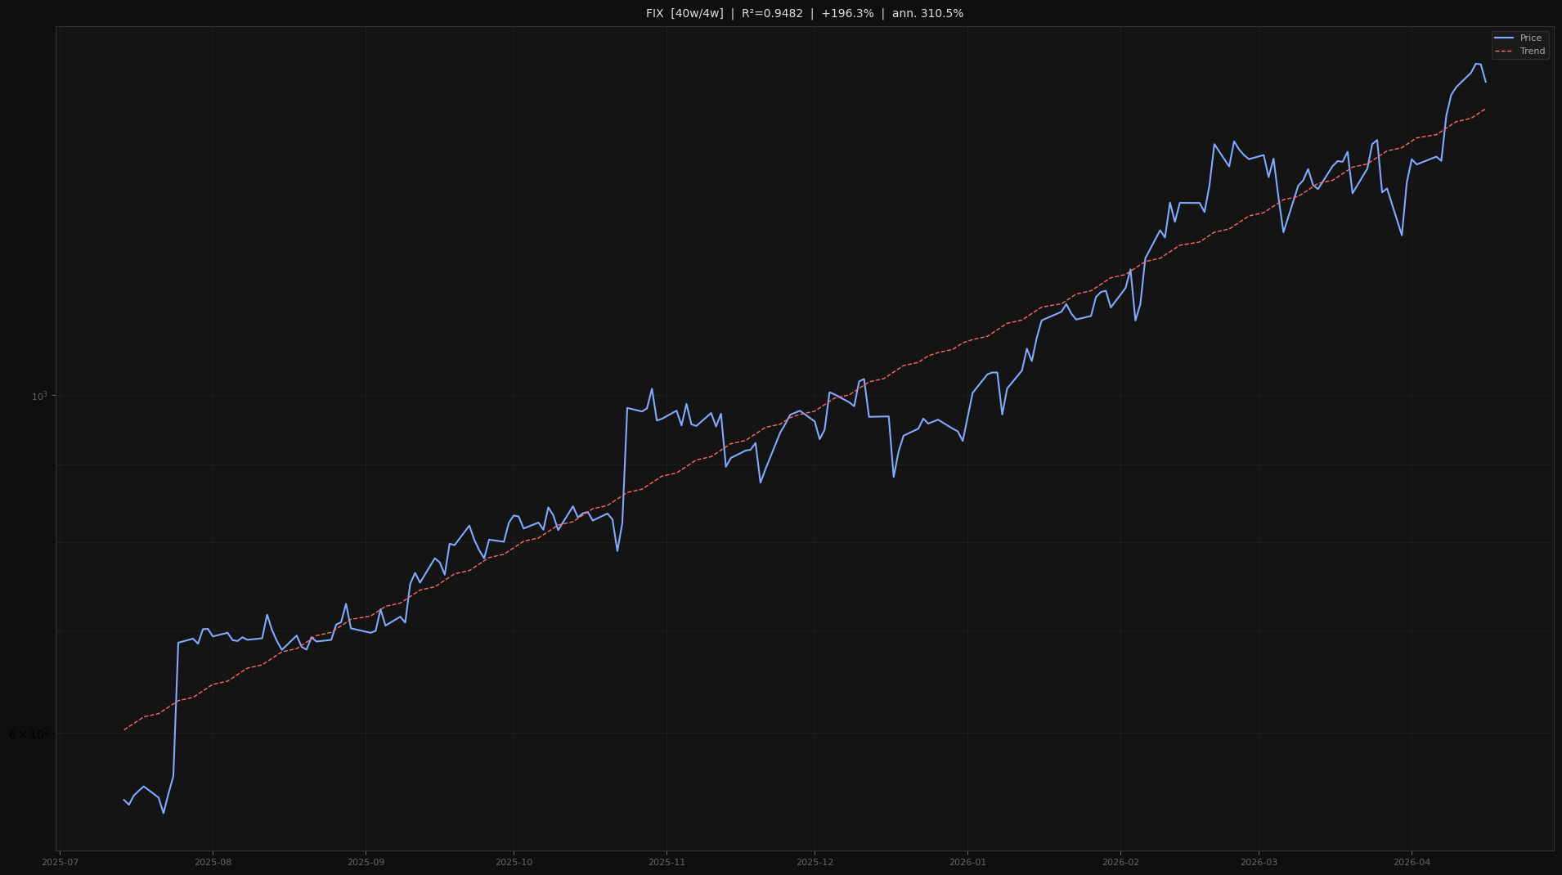
Task: Click the R²=0.9482 value in the title
Action: [x=770, y=13]
